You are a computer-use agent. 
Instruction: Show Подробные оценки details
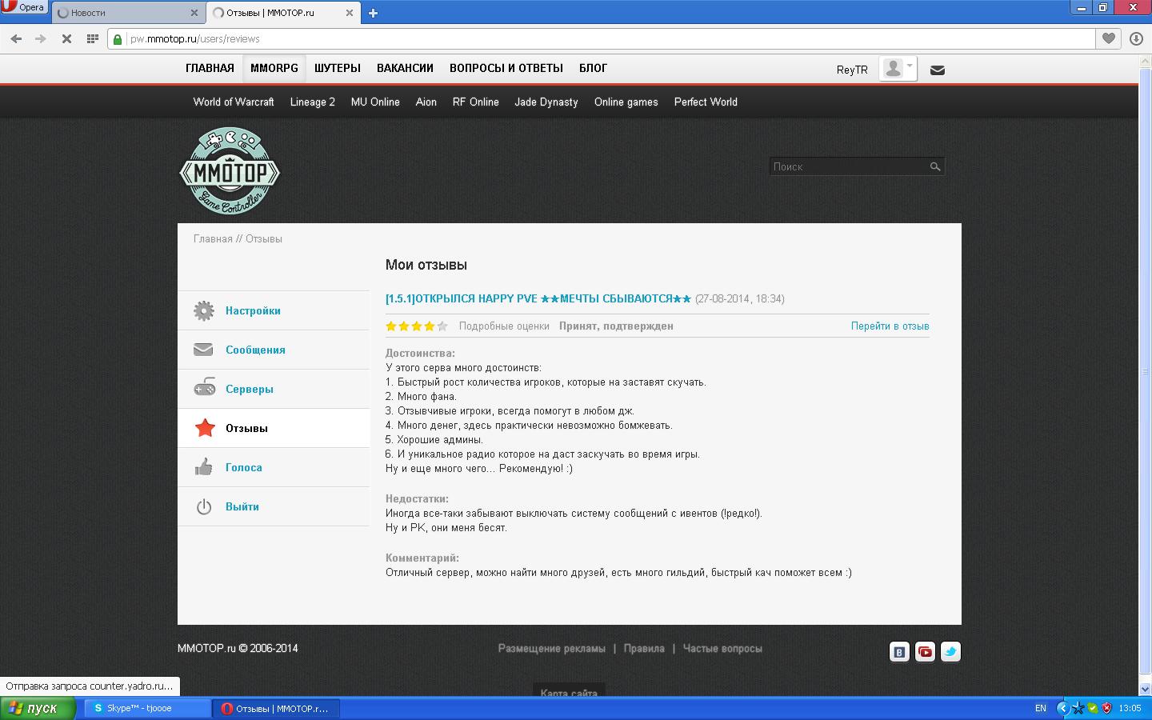pos(504,326)
